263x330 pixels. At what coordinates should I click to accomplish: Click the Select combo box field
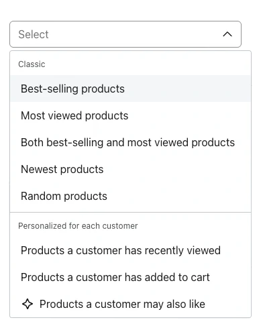125,34
